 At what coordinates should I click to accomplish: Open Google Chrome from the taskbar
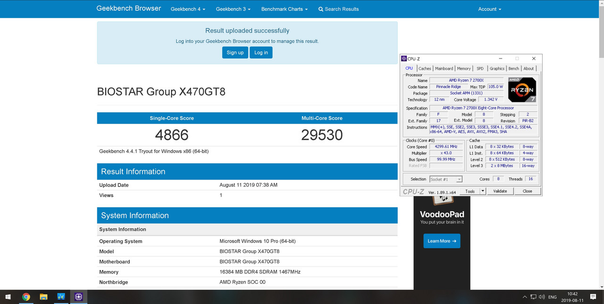(x=26, y=297)
